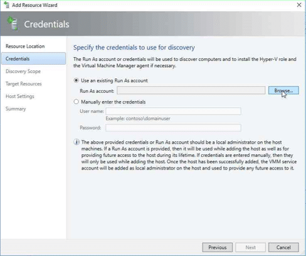Image resolution: width=306 pixels, height=256 pixels.
Task: Select Manually enter the credentials option
Action: coord(76,102)
